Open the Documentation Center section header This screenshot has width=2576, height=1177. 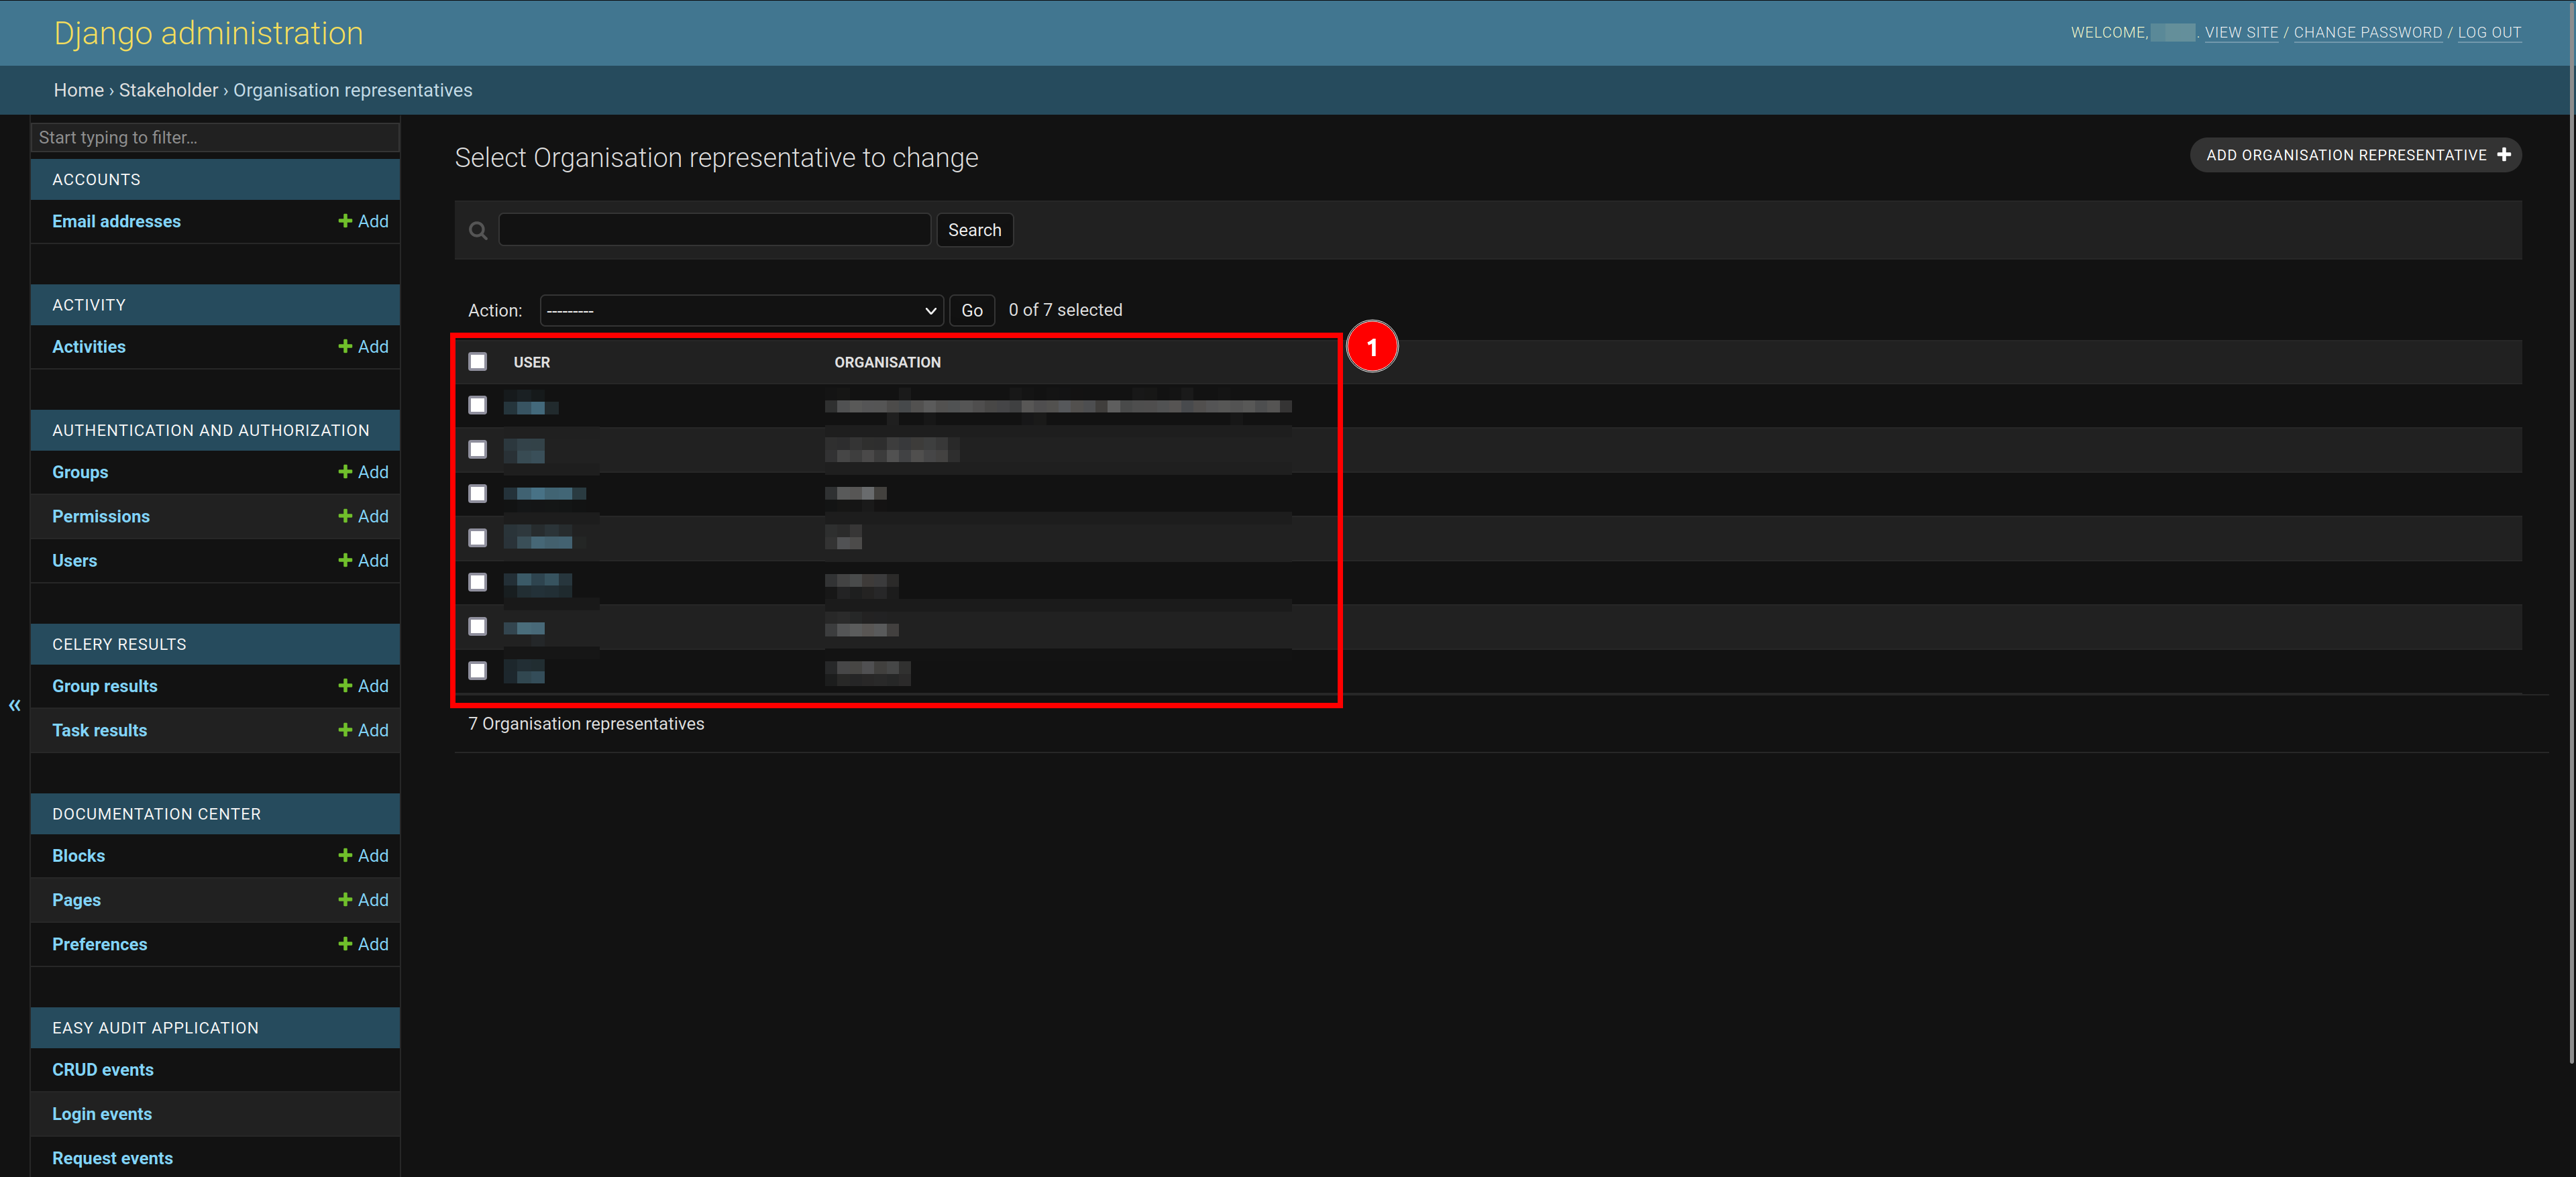coord(156,814)
